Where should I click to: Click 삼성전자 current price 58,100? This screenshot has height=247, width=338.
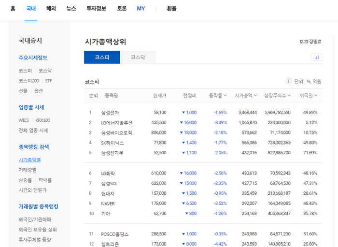pyautogui.click(x=160, y=113)
